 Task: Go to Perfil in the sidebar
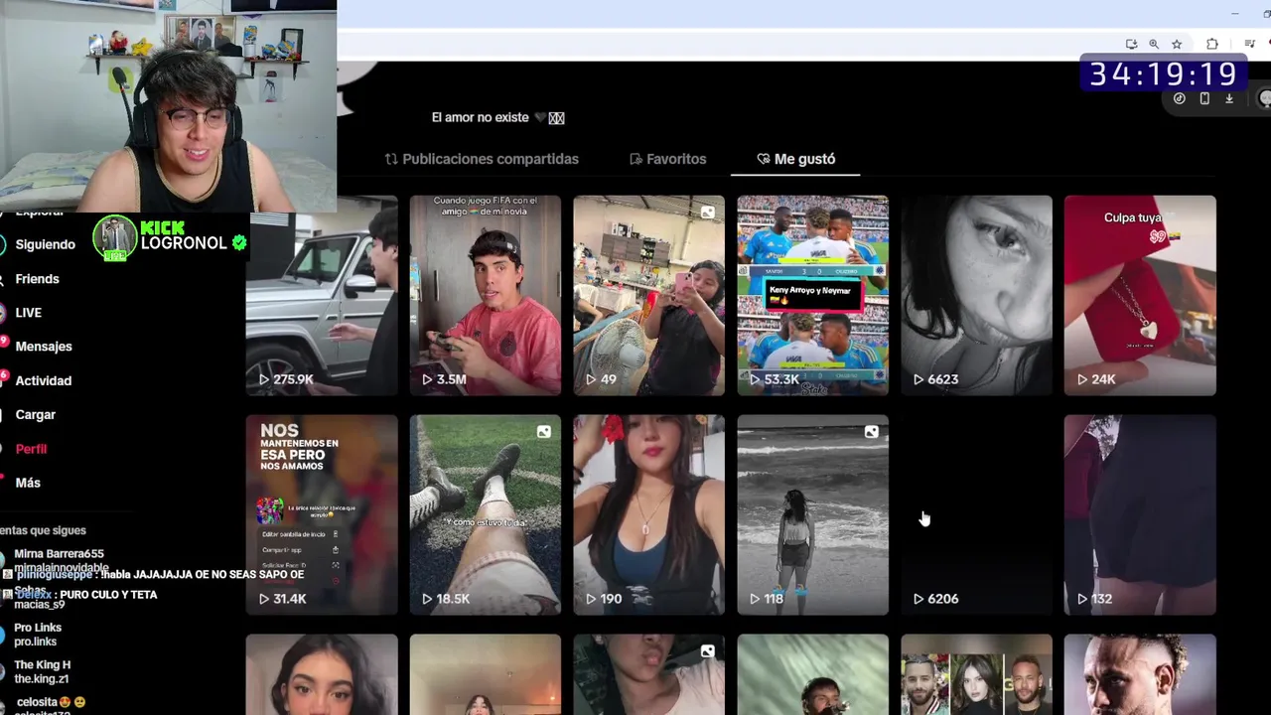[x=31, y=449]
